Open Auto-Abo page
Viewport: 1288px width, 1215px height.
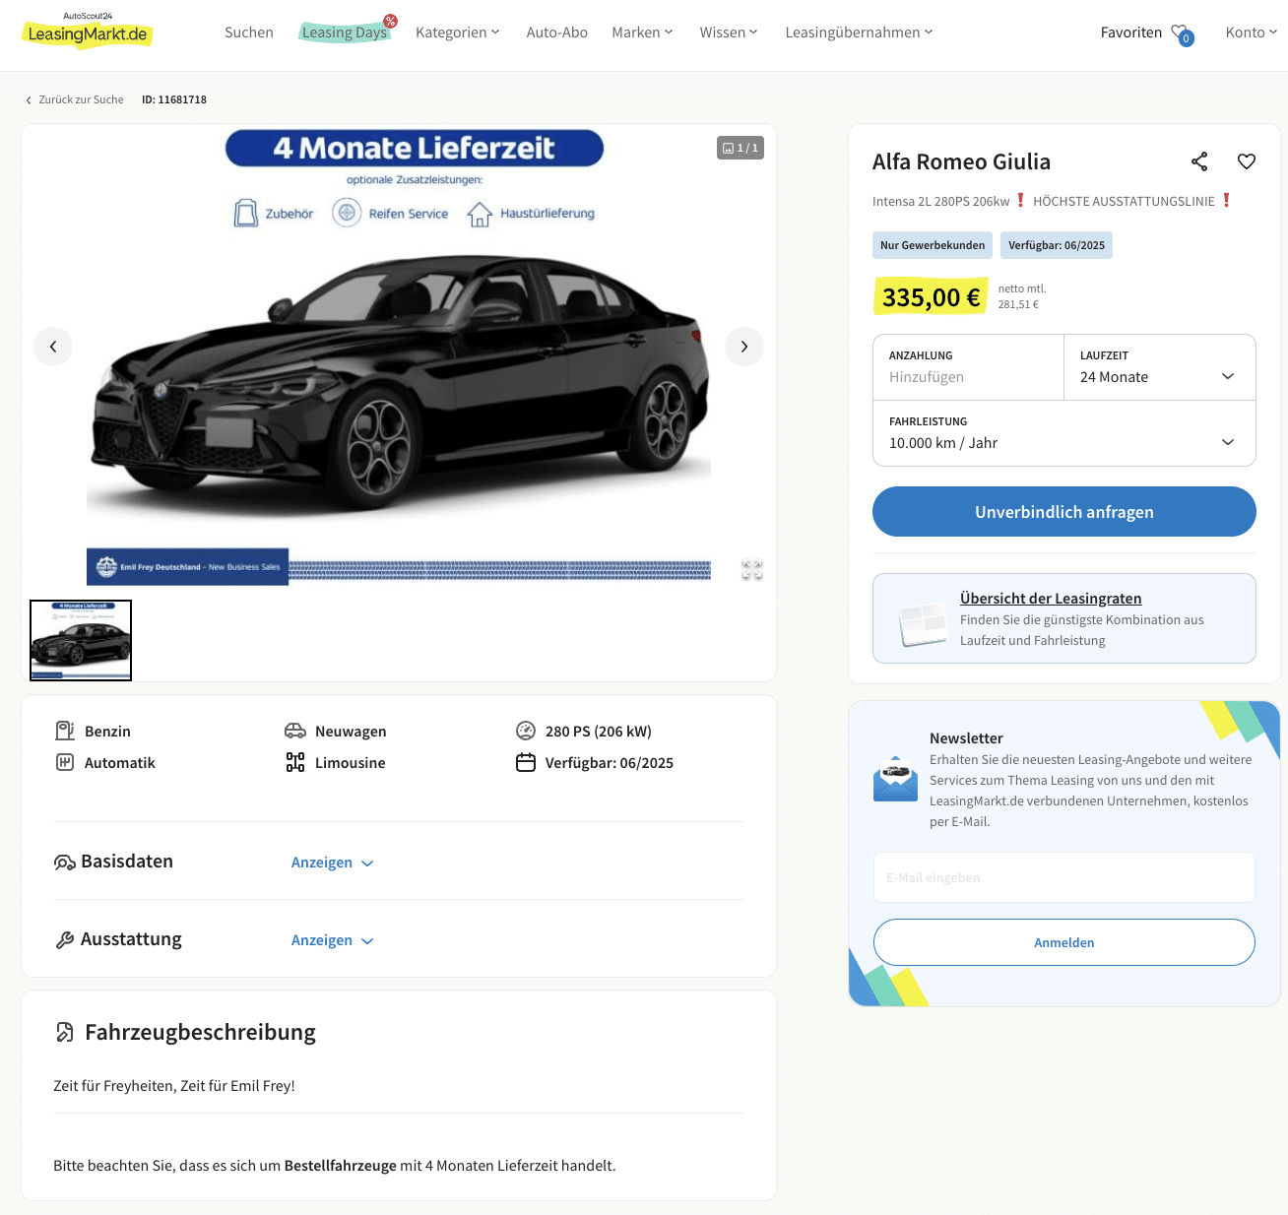pyautogui.click(x=557, y=32)
